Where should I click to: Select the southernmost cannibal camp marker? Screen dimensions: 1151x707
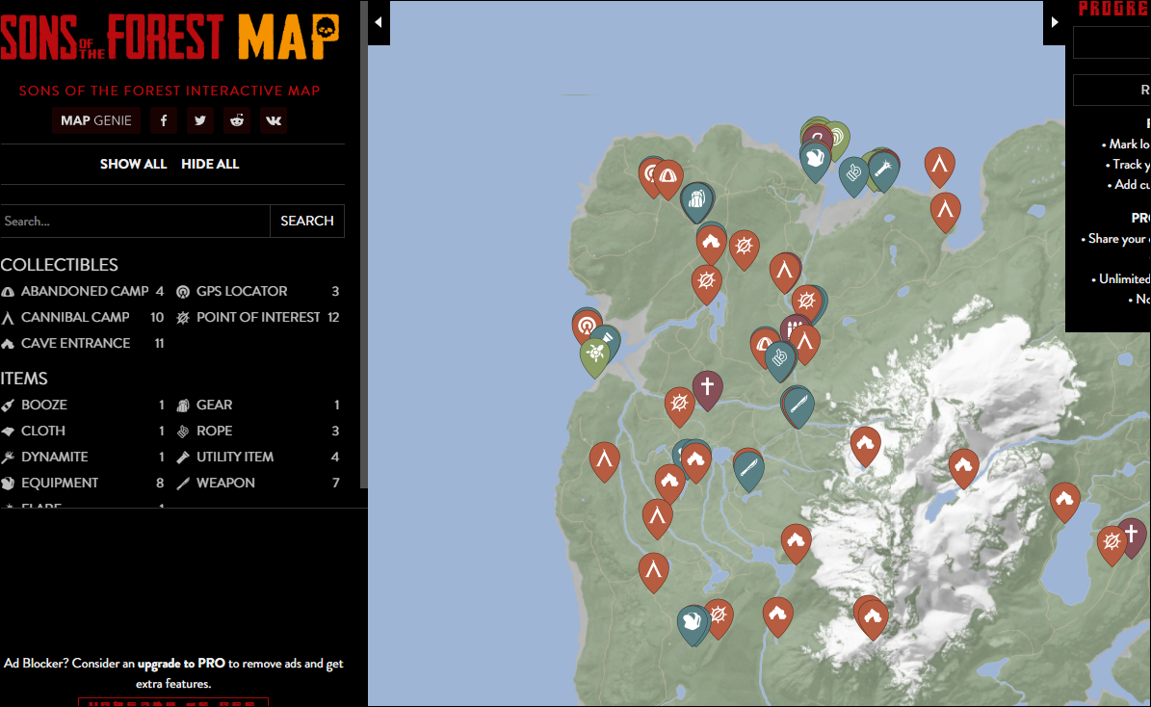653,571
